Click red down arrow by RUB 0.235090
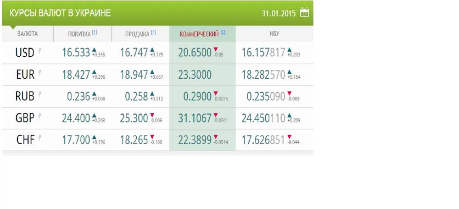 (x=289, y=93)
